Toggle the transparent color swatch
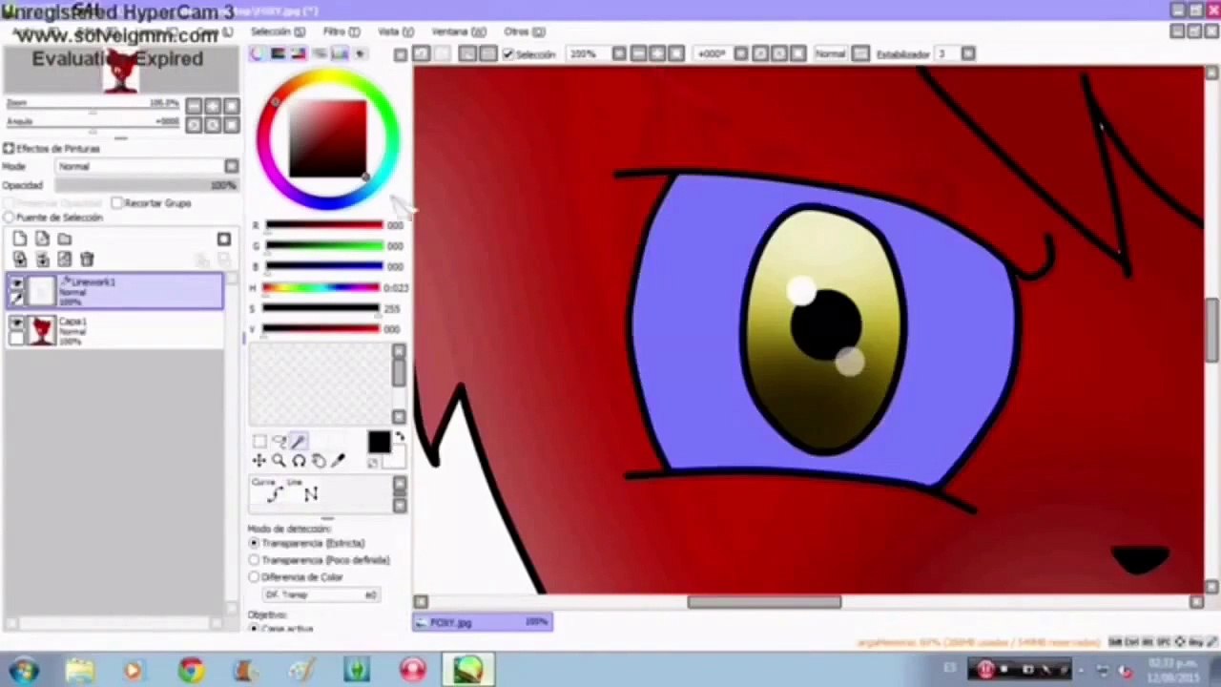 [373, 463]
